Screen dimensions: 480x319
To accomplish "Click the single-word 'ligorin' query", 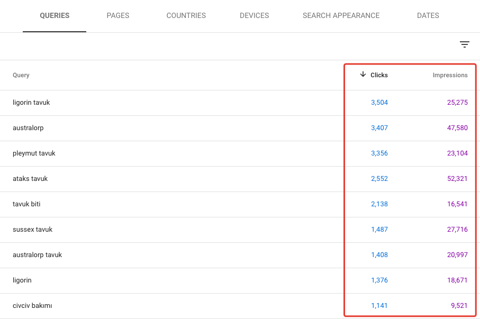I will coord(22,280).
